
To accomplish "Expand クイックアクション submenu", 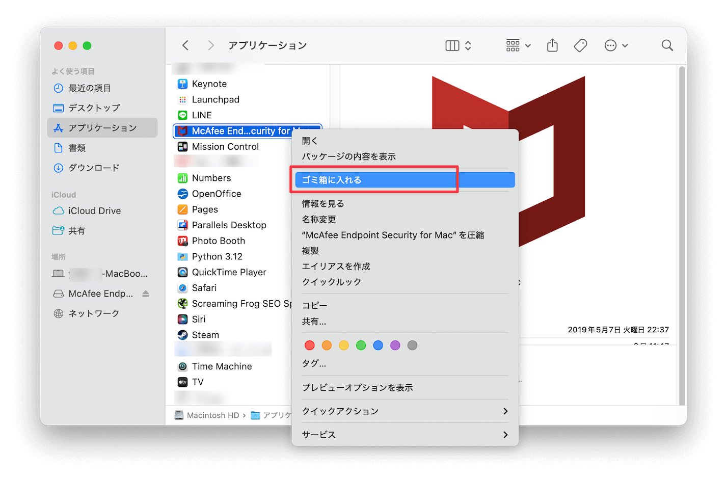I will tap(405, 411).
